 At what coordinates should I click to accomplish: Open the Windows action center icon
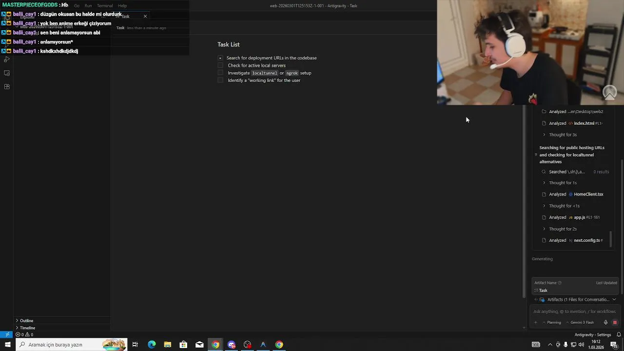pos(614,345)
